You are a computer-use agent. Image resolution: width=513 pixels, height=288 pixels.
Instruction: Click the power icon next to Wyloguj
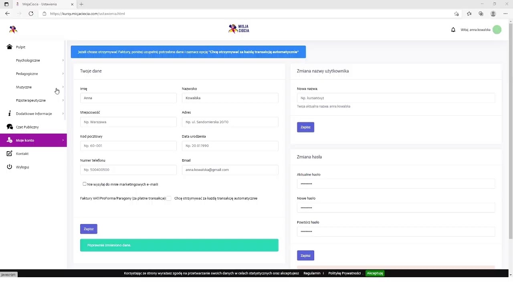click(x=10, y=167)
